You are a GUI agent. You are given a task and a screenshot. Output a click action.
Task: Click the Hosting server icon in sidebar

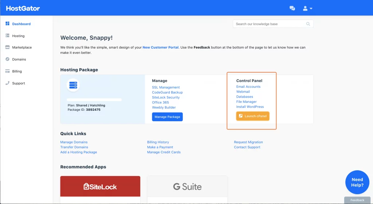point(7,36)
